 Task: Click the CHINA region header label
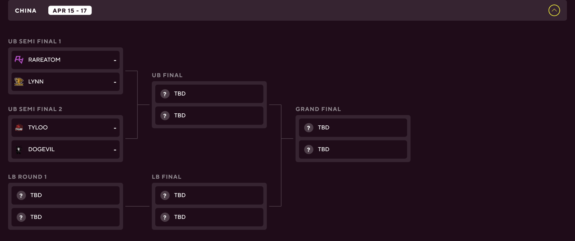(26, 11)
